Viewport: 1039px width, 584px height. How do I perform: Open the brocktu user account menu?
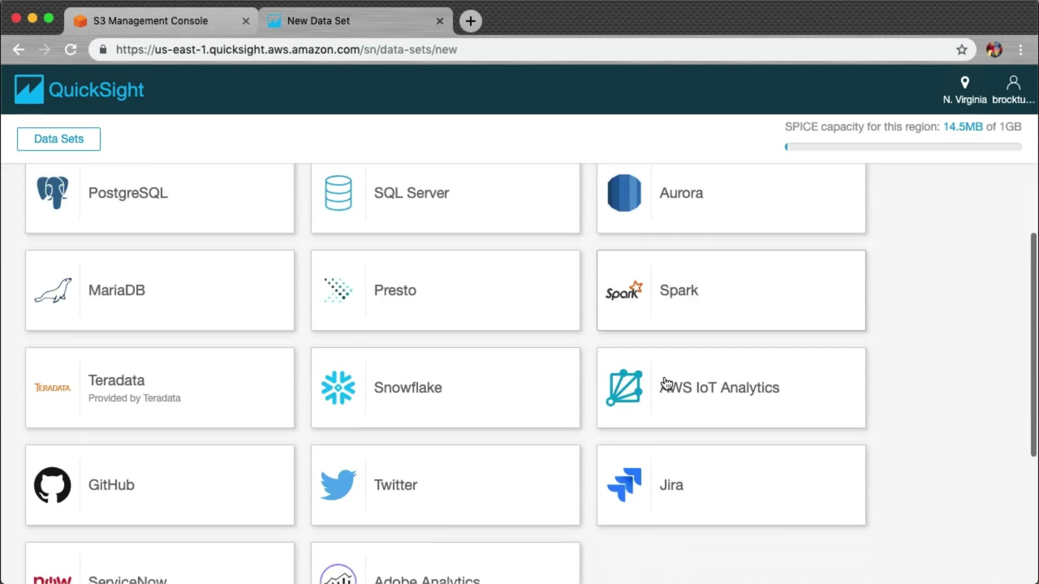tap(1012, 90)
